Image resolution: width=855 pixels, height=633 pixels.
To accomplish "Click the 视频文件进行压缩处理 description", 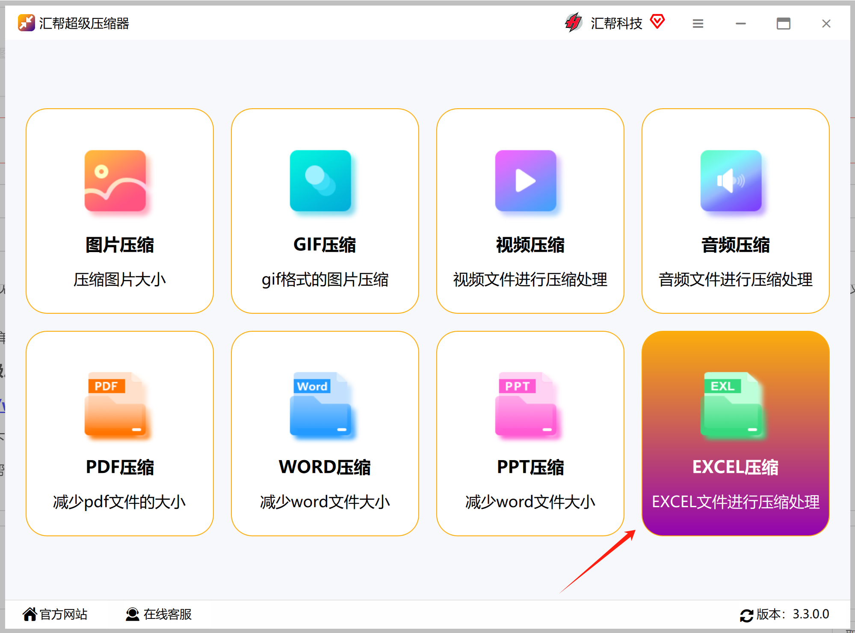I will (x=530, y=279).
